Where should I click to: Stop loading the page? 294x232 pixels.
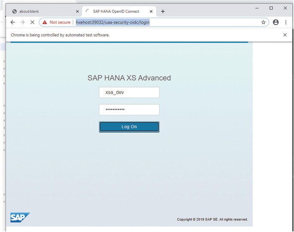click(32, 22)
